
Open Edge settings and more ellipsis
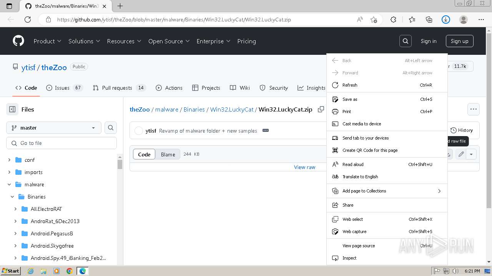click(481, 20)
